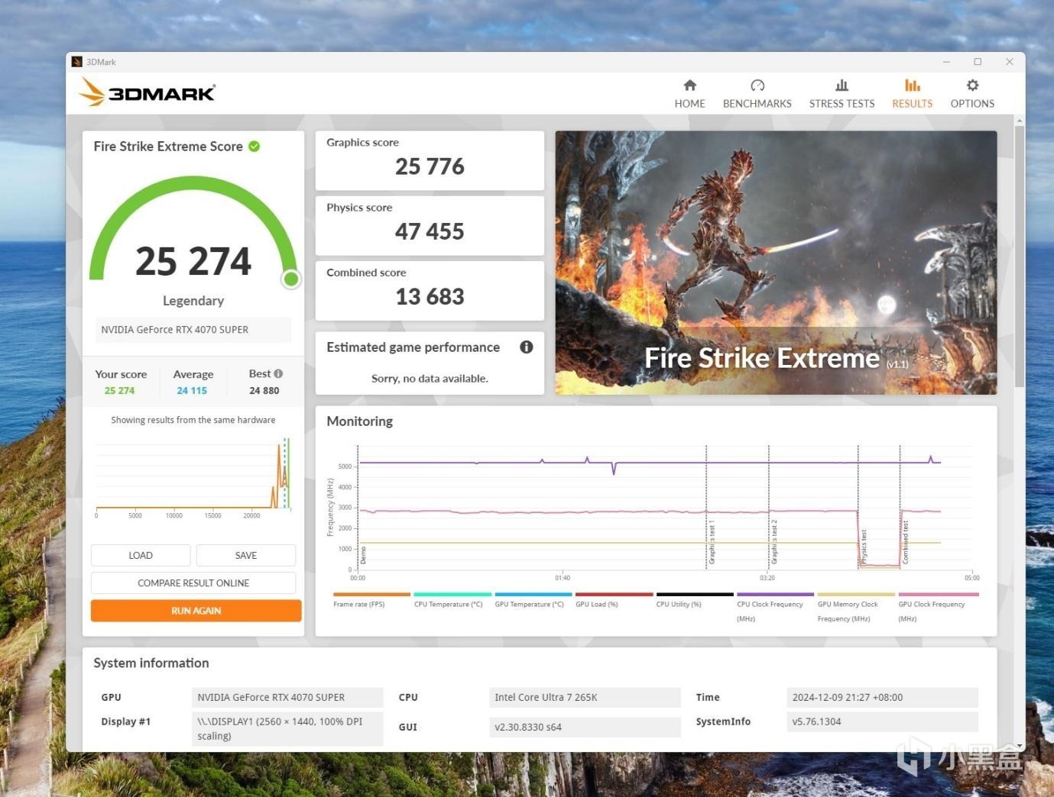Open the Results bar icon
Viewport: 1054px width, 797px height.
point(913,86)
